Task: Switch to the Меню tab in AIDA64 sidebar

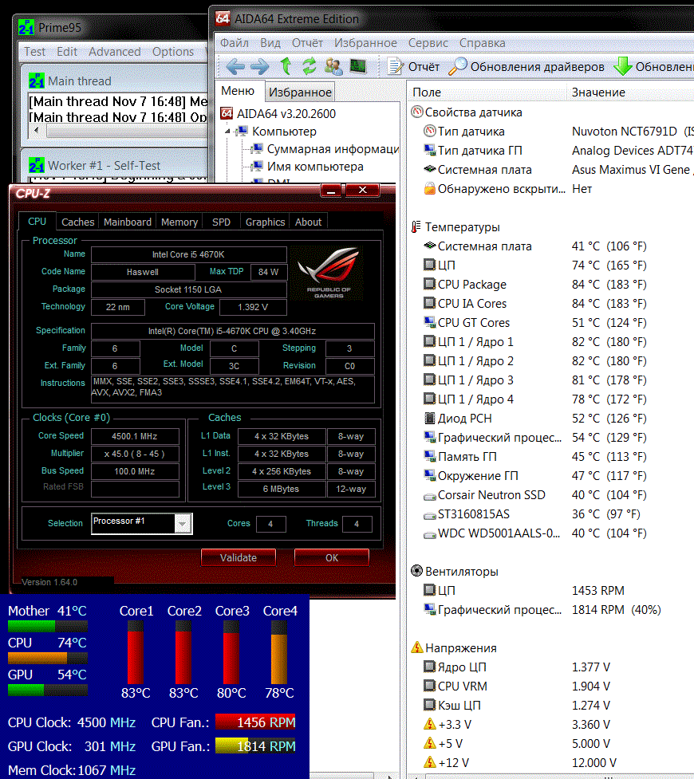Action: (238, 91)
